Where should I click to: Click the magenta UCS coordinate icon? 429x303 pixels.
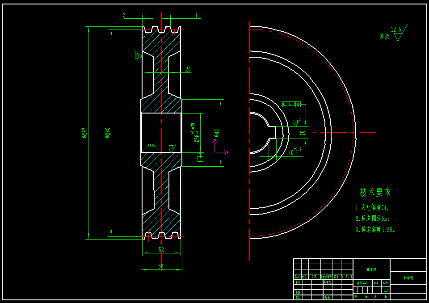(x=221, y=147)
